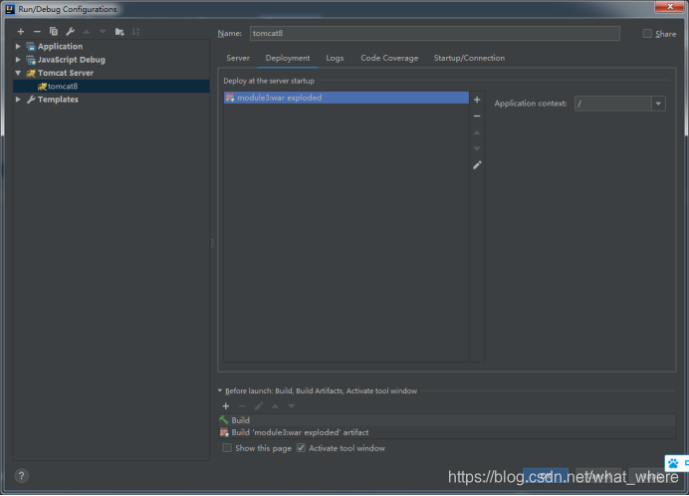Move the deployment artifact down
Image resolution: width=689 pixels, height=496 pixels.
[477, 148]
